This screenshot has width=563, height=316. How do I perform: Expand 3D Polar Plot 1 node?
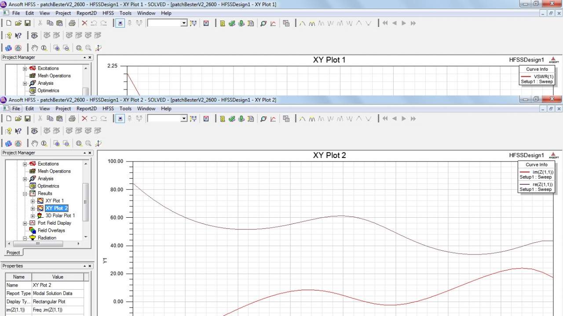pos(33,216)
